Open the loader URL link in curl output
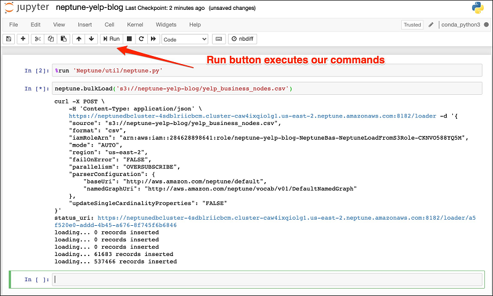Screen dimensions: 493x296 [x=253, y=116]
